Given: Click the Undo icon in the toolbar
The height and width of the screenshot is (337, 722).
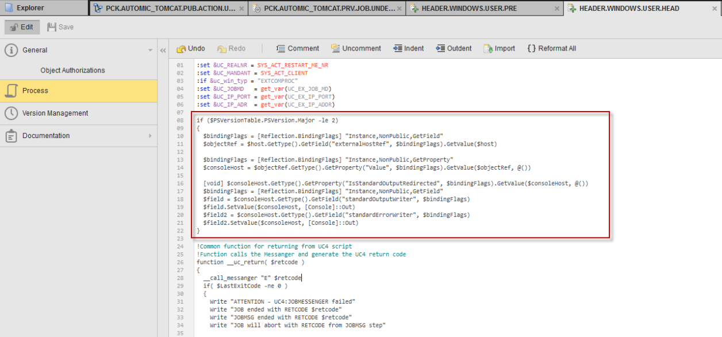Looking at the screenshot, I should tap(181, 48).
